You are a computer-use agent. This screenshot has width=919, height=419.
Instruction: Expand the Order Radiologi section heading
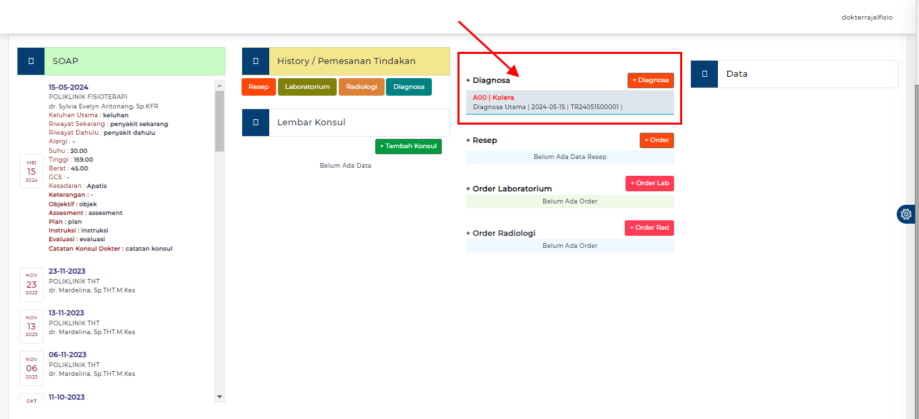pyautogui.click(x=501, y=233)
